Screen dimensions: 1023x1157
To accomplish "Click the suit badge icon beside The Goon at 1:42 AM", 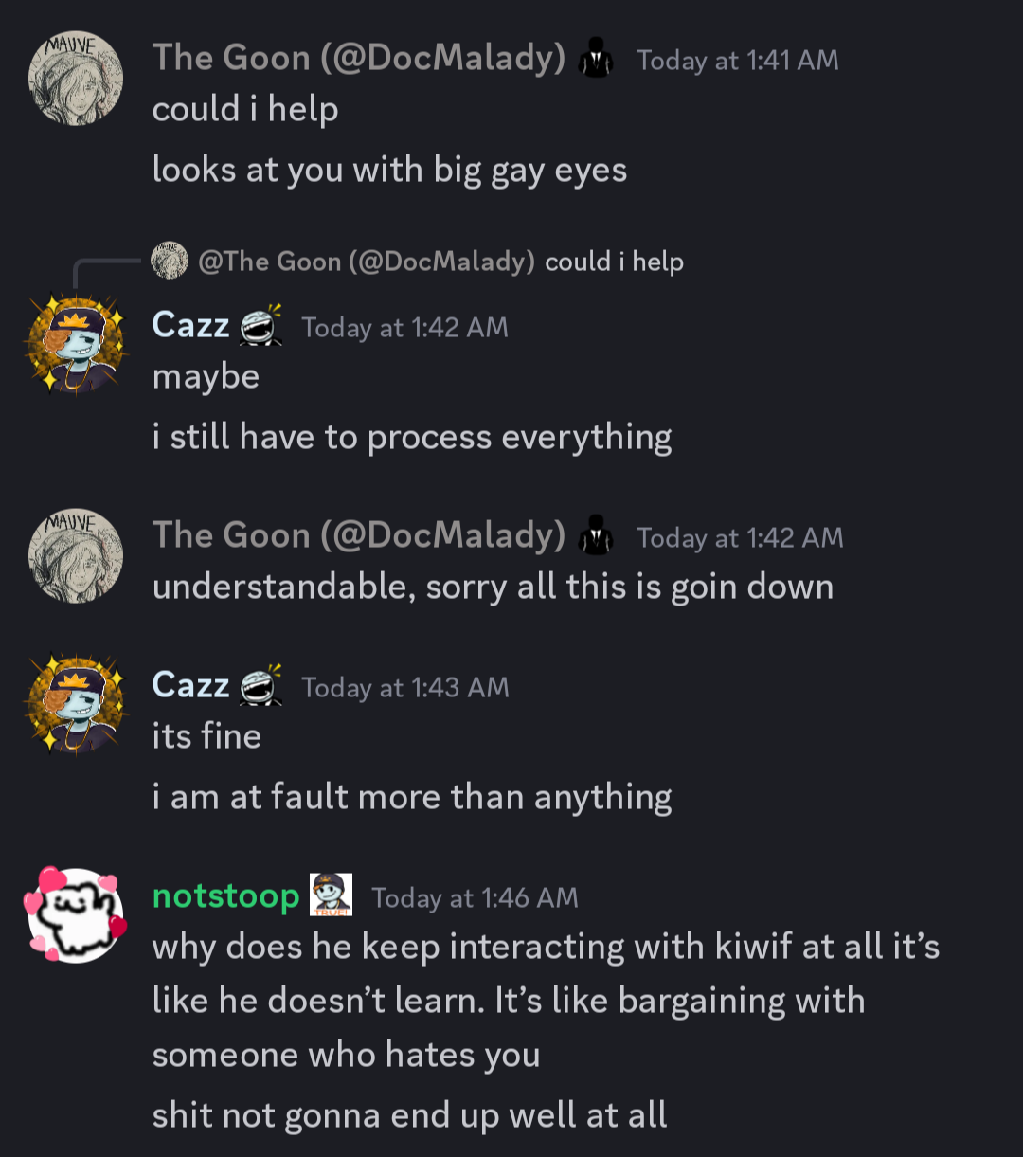I will coord(596,537).
